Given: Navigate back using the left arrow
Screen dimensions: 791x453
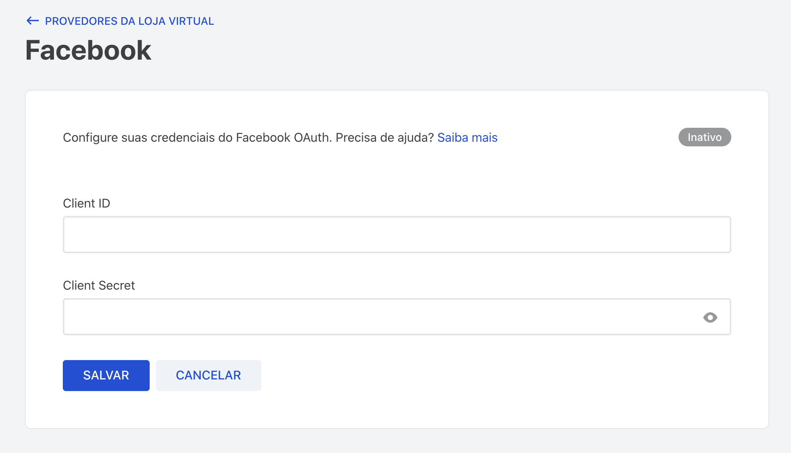Looking at the screenshot, I should 33,21.
